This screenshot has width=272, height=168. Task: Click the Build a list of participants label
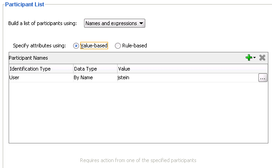[43, 23]
